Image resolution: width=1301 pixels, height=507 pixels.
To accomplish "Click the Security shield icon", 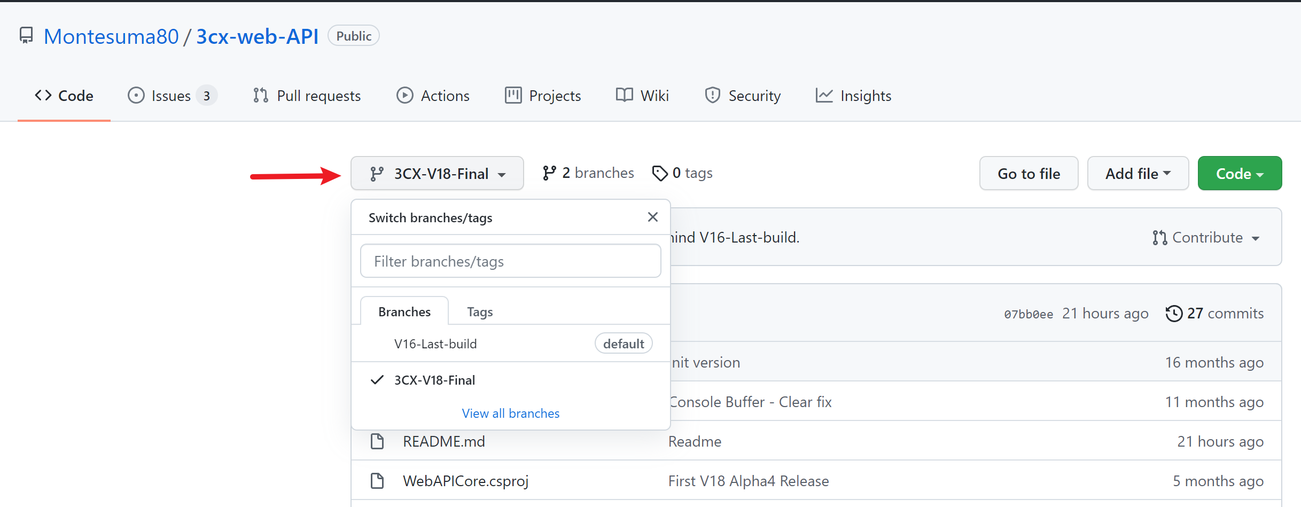I will [x=713, y=96].
